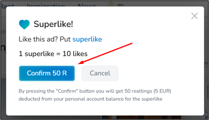Cancel the superlike purchase

coord(100,73)
